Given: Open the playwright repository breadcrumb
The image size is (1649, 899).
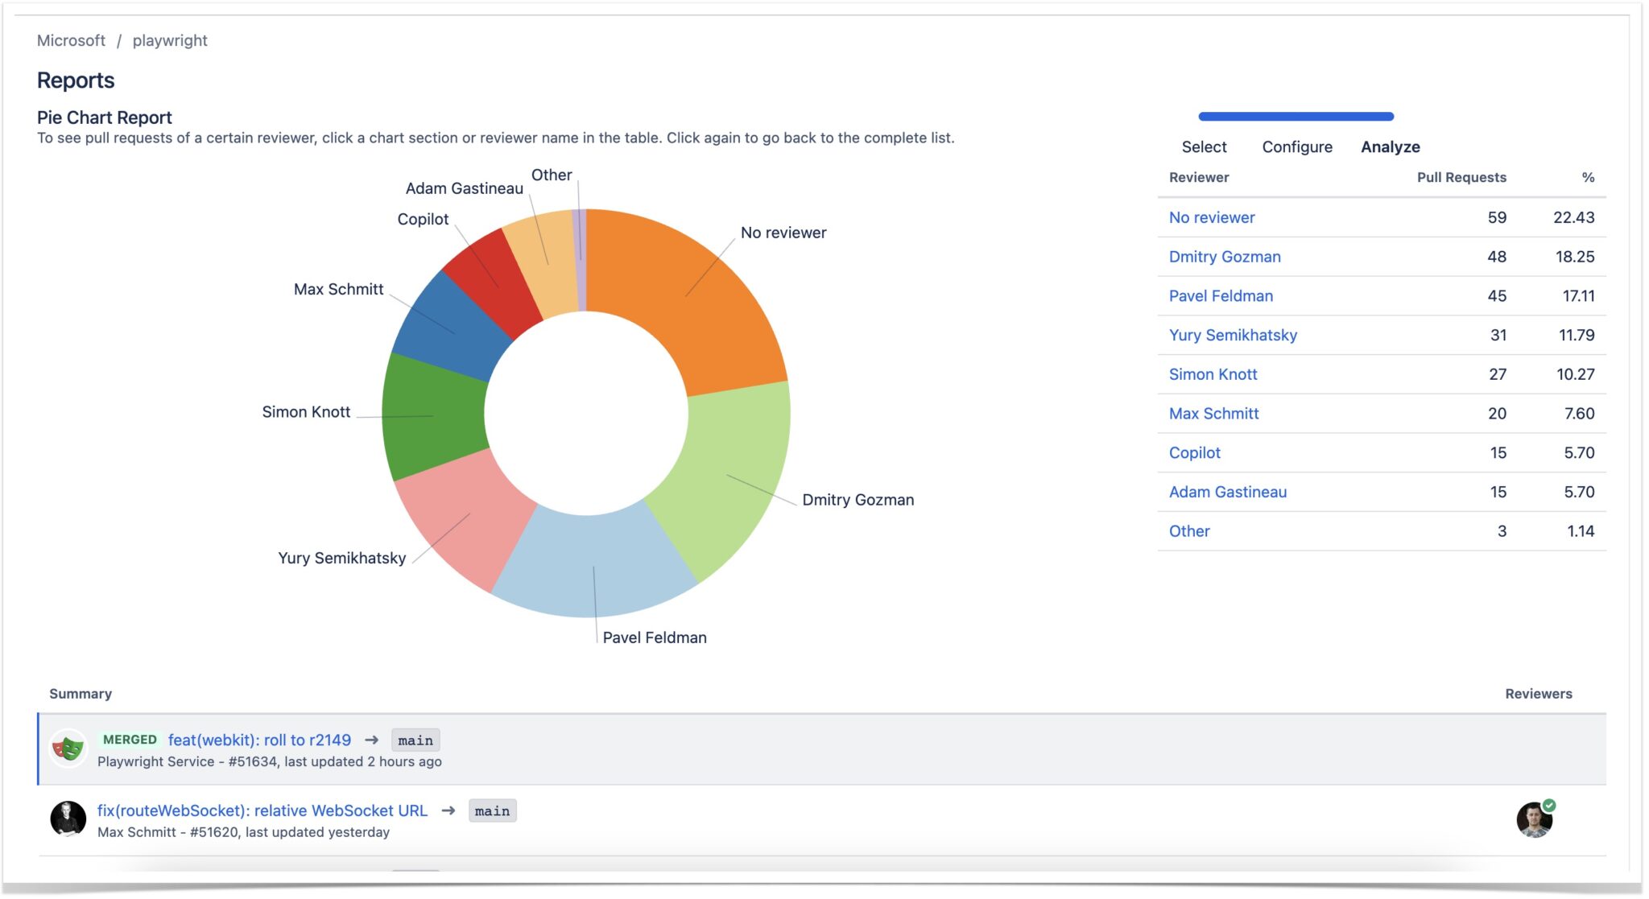Looking at the screenshot, I should (170, 40).
